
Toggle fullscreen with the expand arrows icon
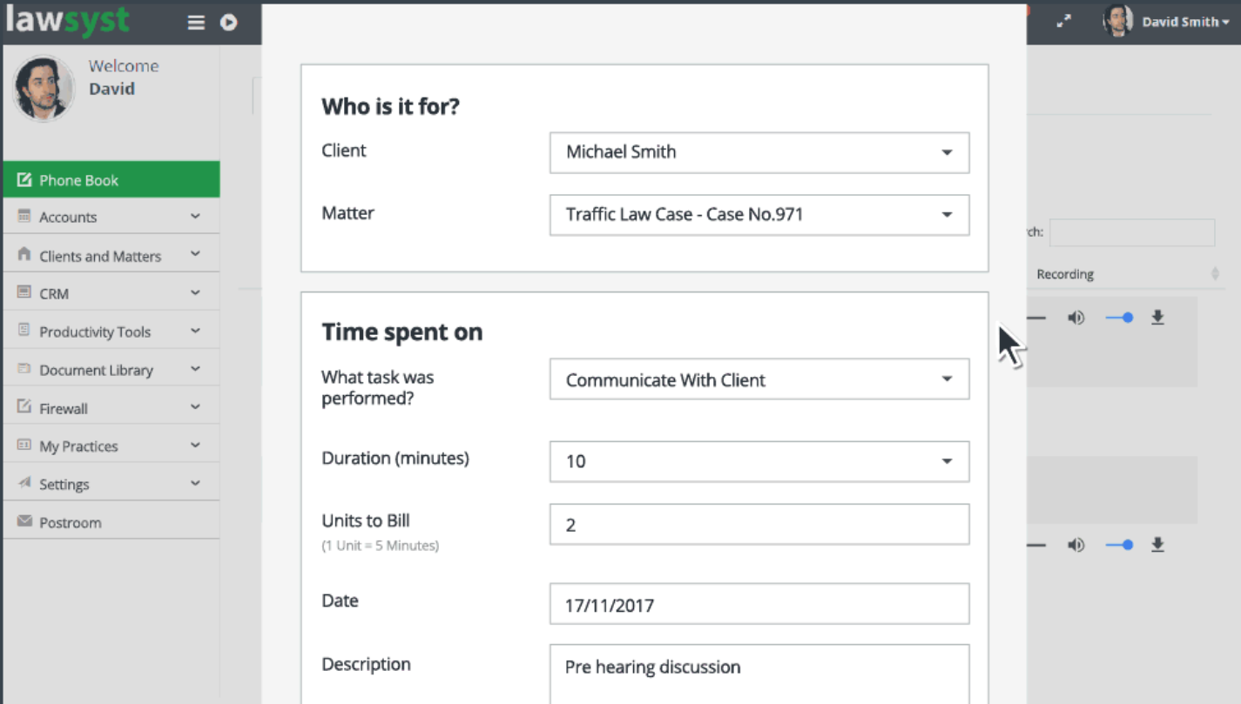tap(1063, 22)
